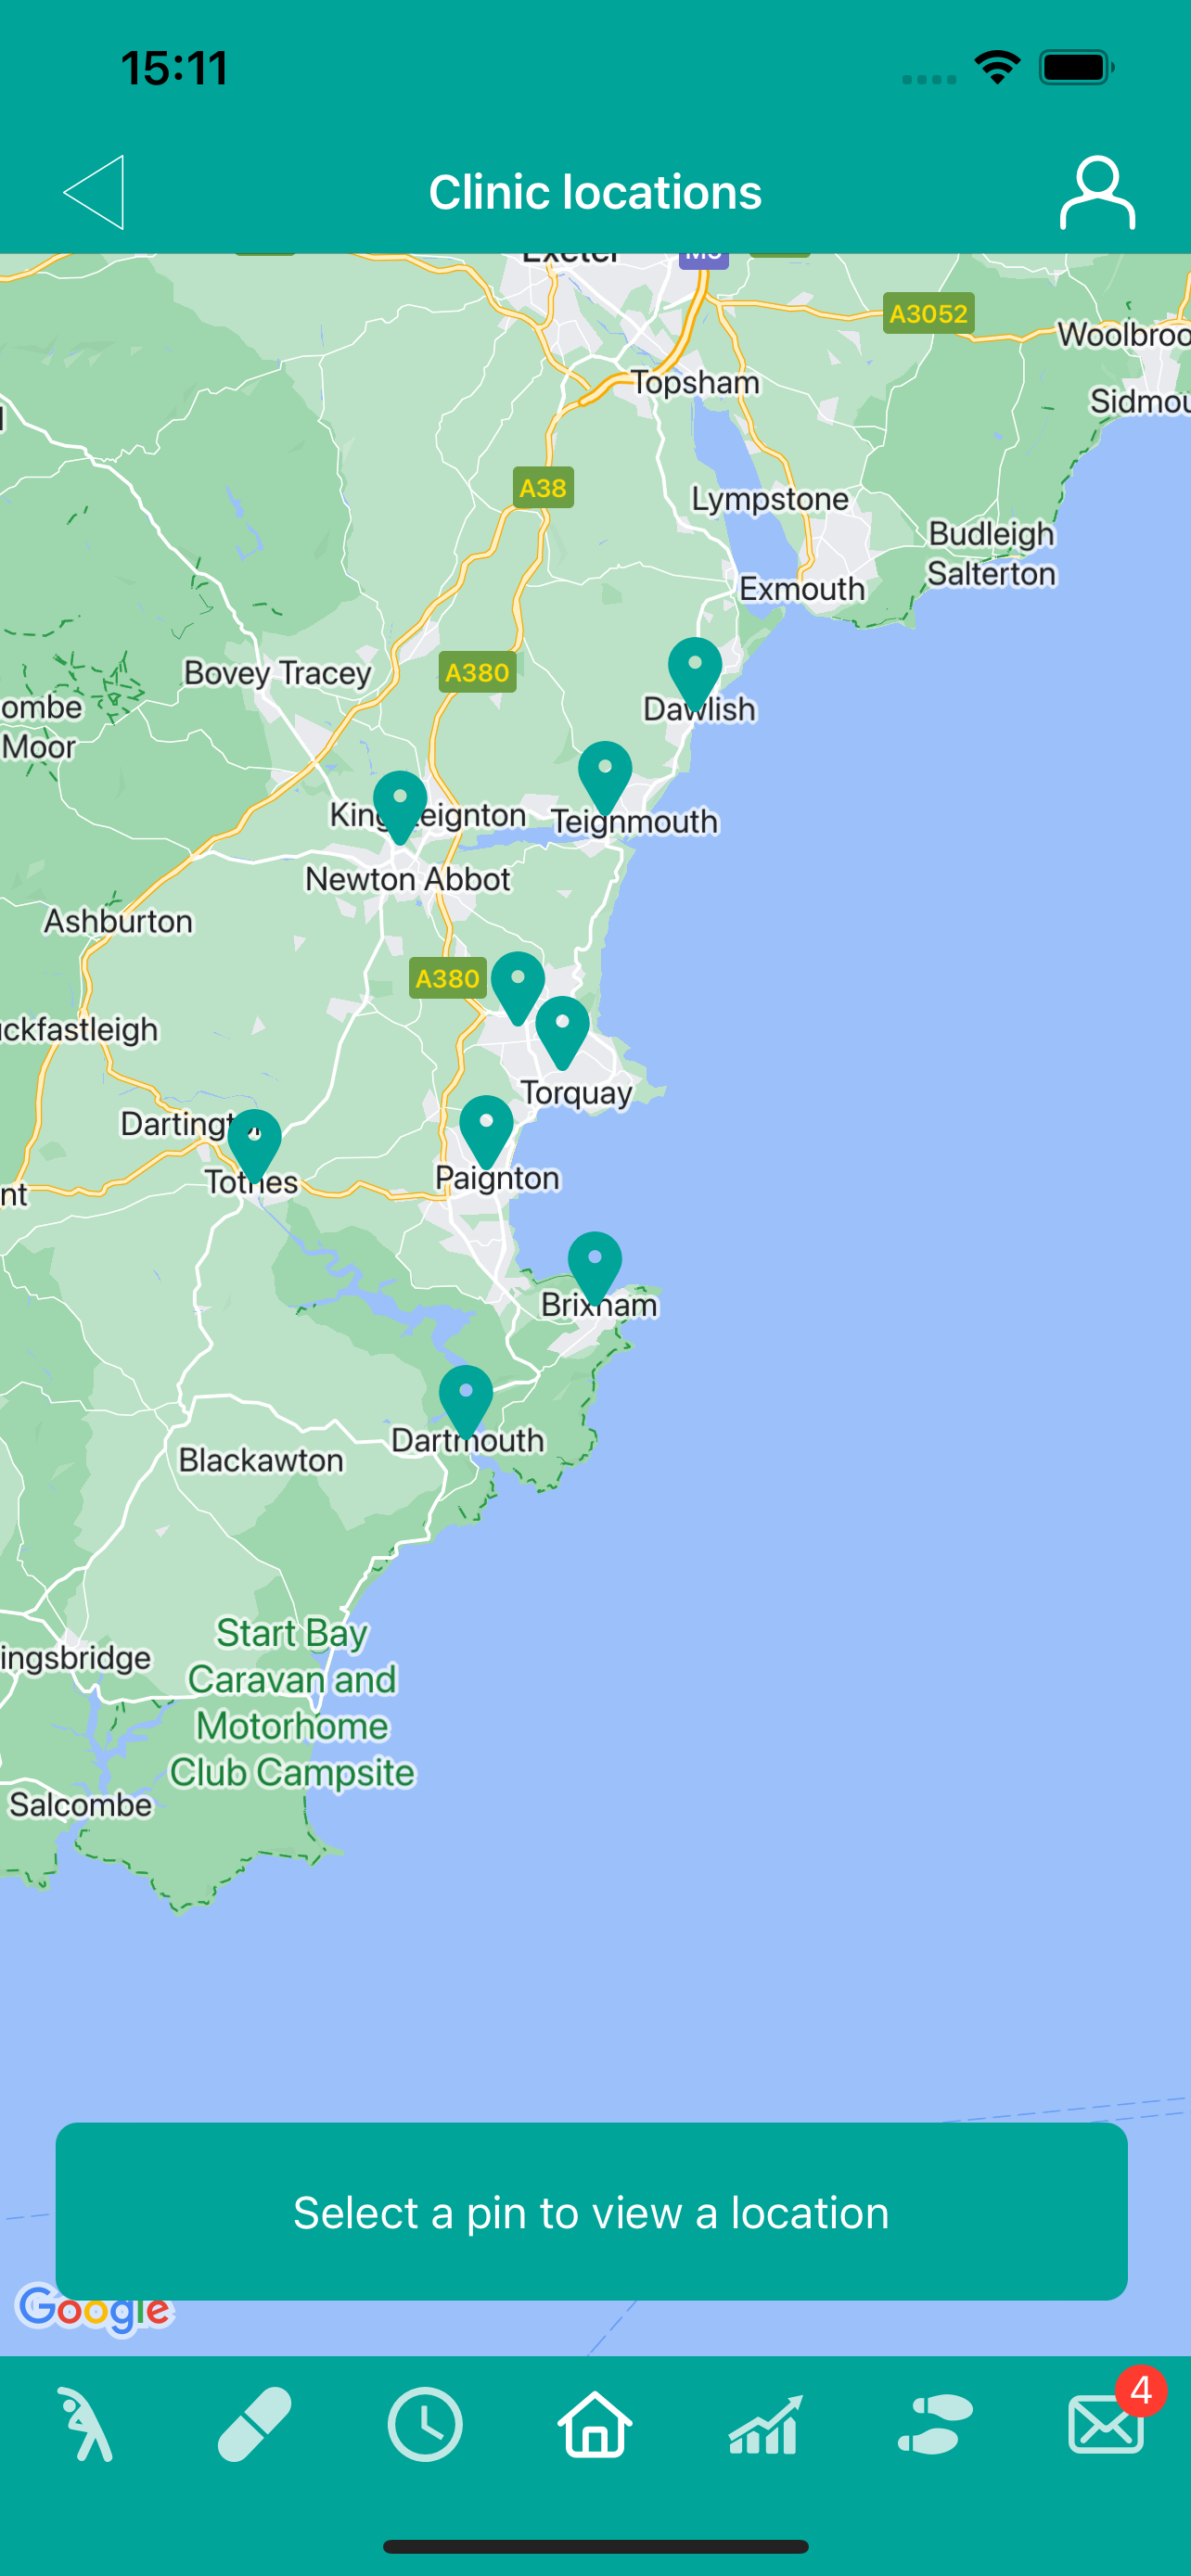Select the pin just above the Torquay label
1191x2576 pixels.
point(563,1033)
